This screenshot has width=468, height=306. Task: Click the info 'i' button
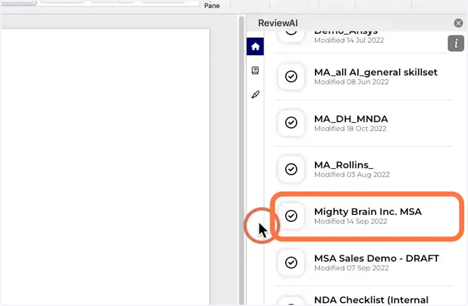coord(456,44)
